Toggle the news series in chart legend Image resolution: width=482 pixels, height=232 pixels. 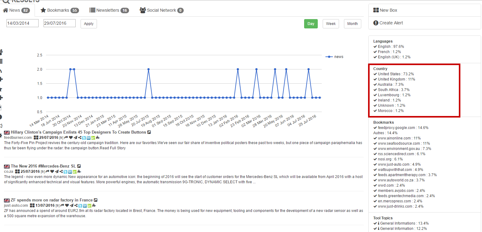pyautogui.click(x=334, y=57)
